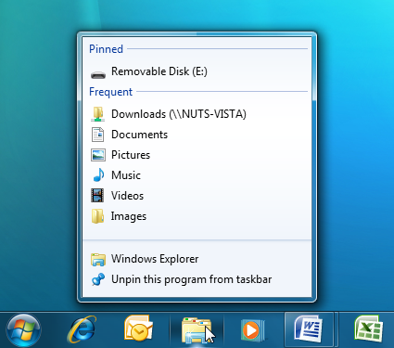The width and height of the screenshot is (394, 348).
Task: Open the Windows Start orb
Action: pyautogui.click(x=23, y=330)
